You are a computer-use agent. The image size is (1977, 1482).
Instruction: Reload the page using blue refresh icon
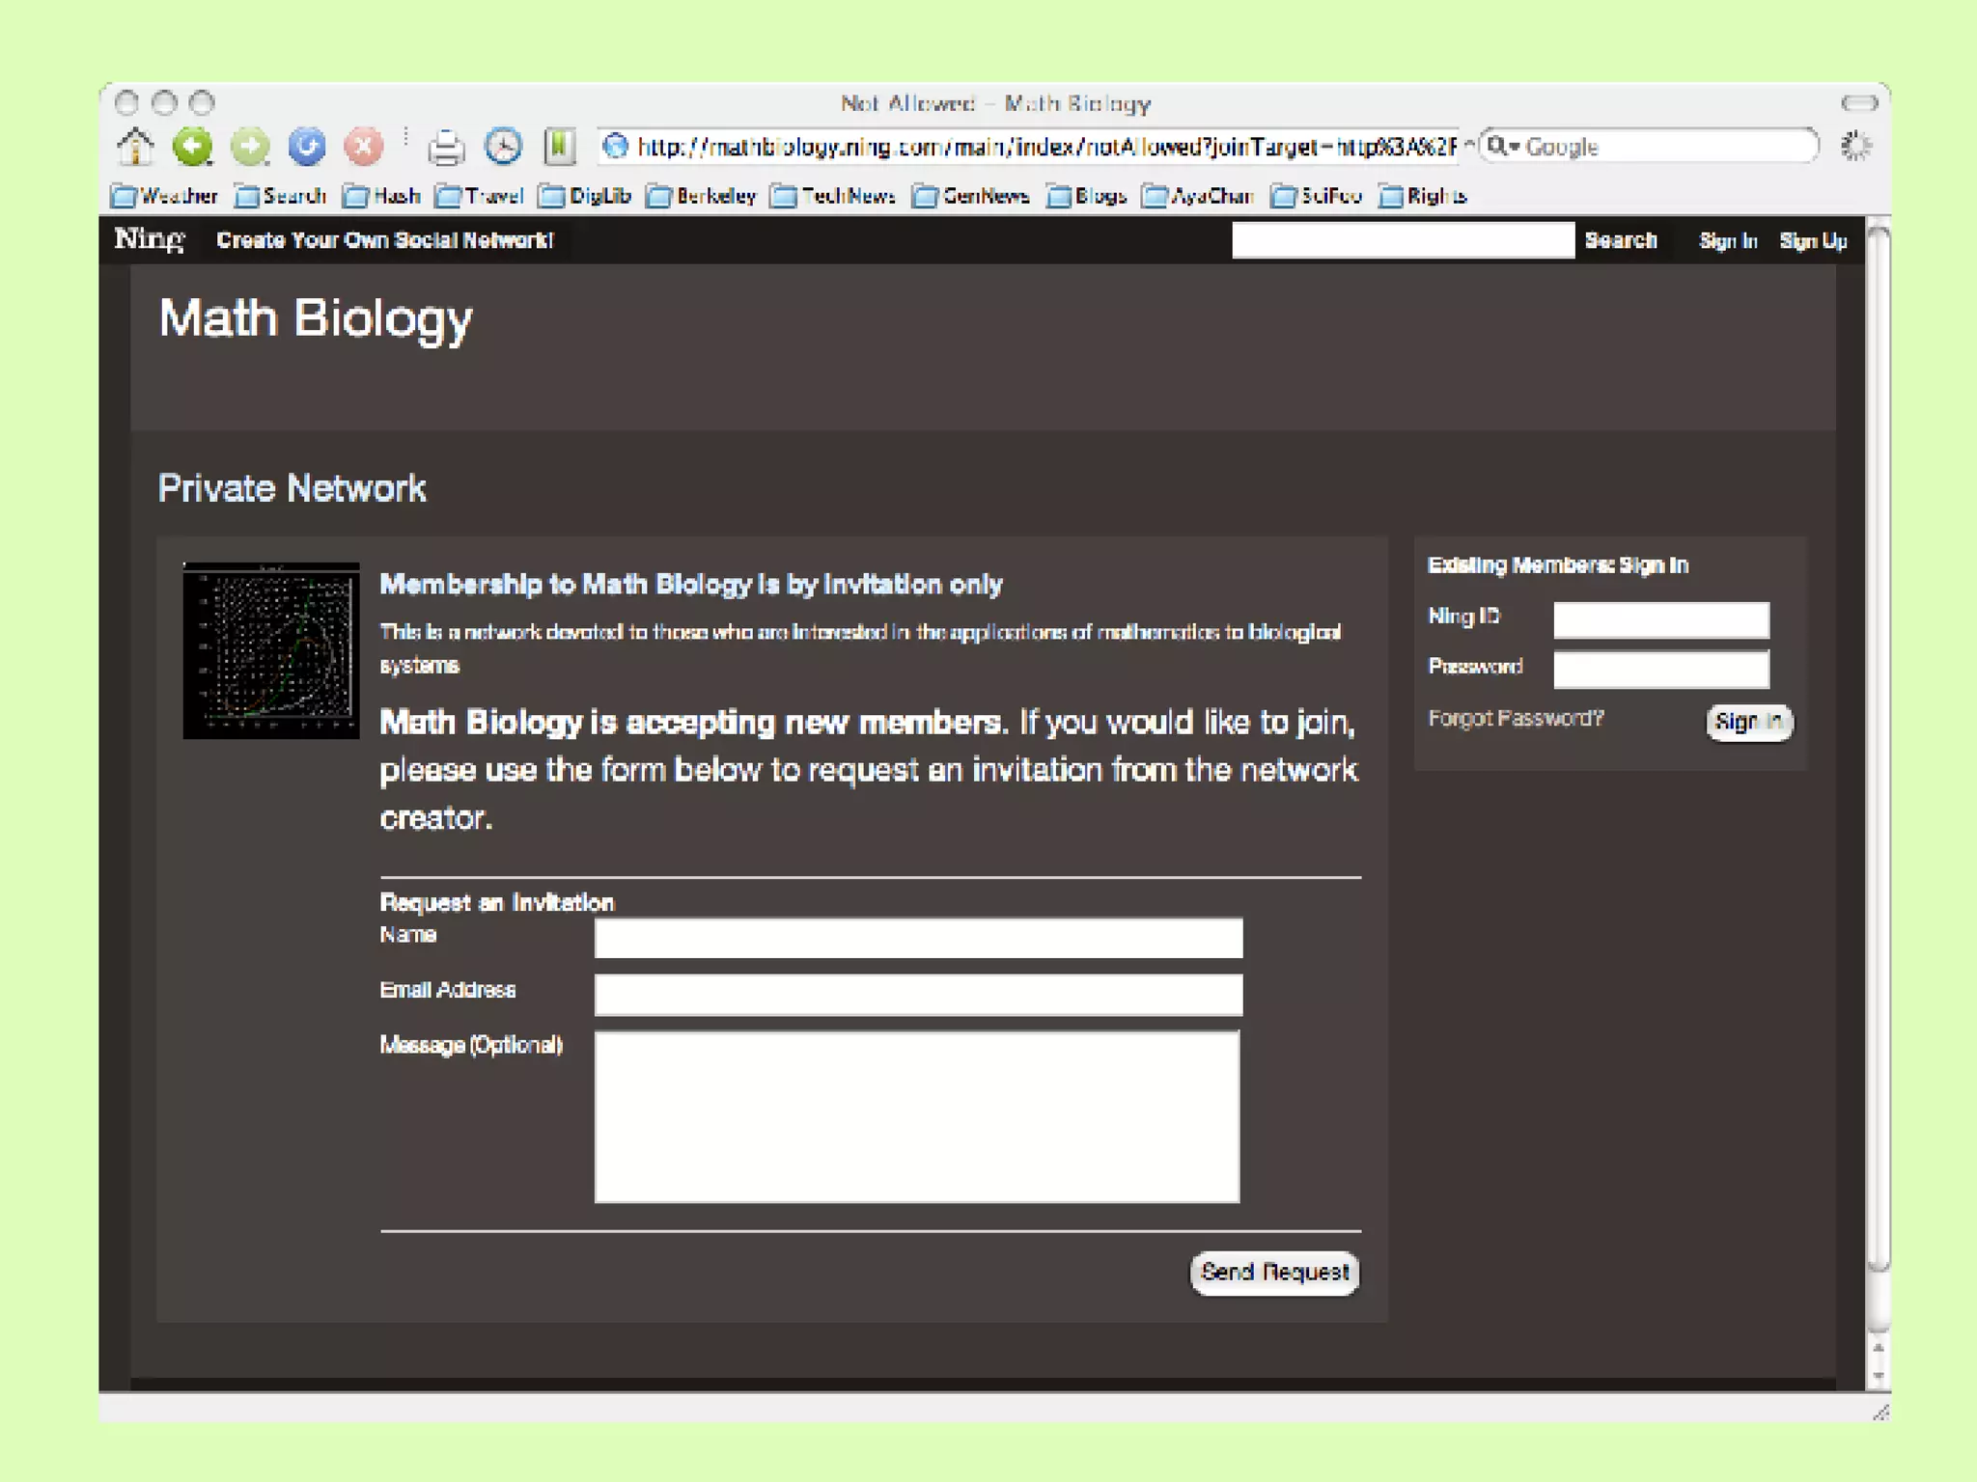coord(307,147)
